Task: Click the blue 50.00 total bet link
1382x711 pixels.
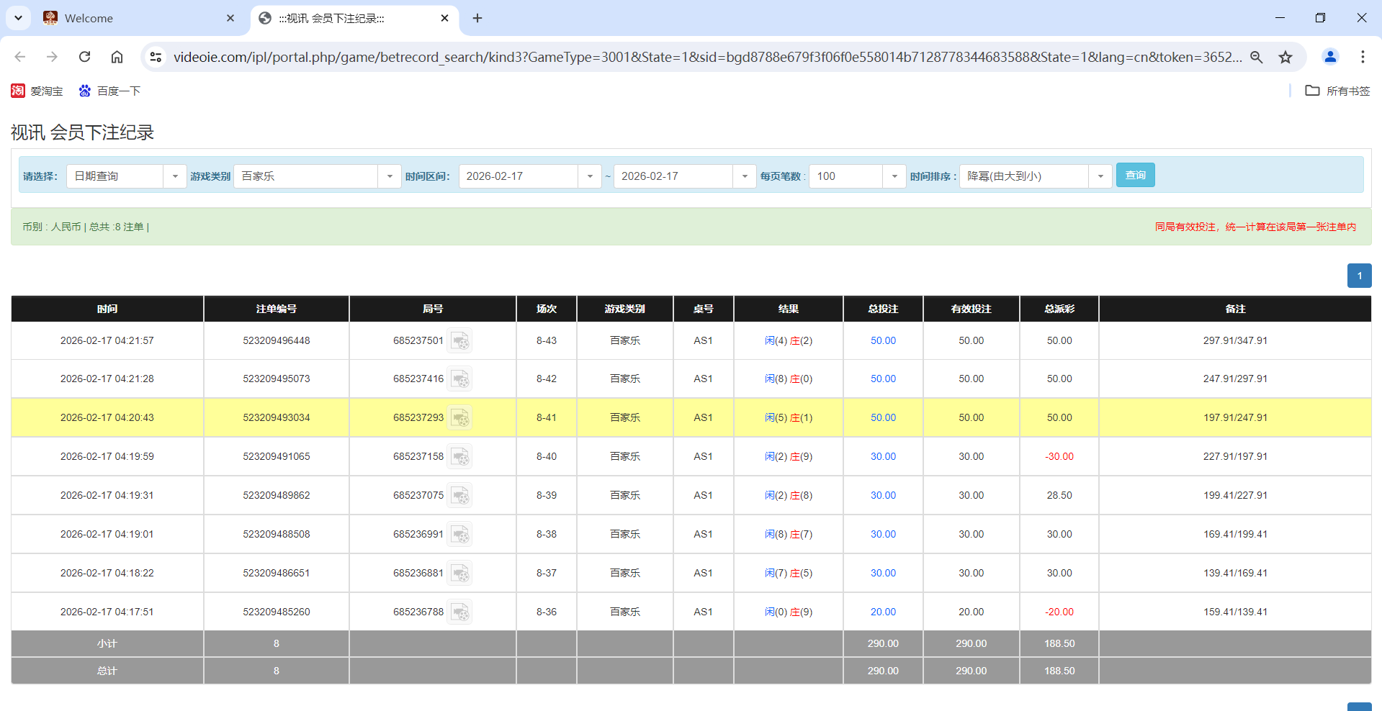Action: 882,340
